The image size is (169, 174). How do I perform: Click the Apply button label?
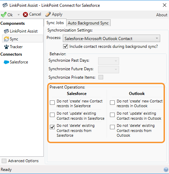pyautogui.click(x=57, y=14)
